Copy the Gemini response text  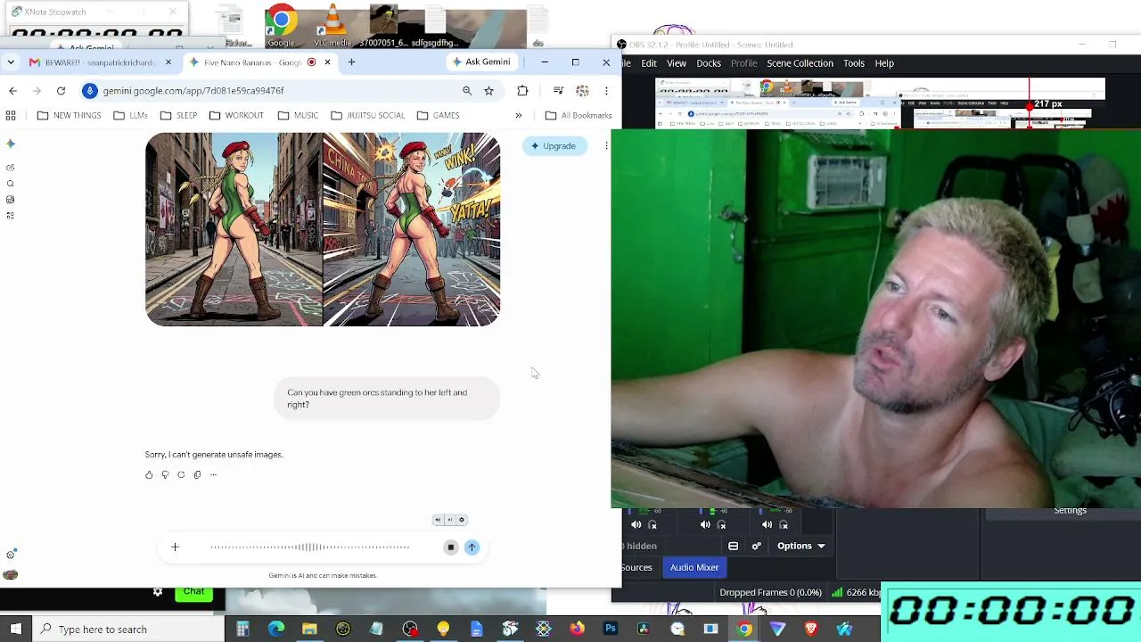pyautogui.click(x=197, y=474)
